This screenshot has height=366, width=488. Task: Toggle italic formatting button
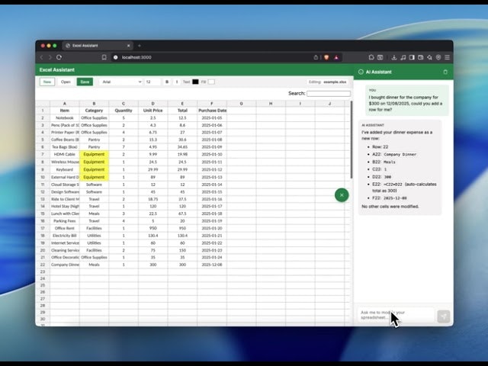(177, 82)
